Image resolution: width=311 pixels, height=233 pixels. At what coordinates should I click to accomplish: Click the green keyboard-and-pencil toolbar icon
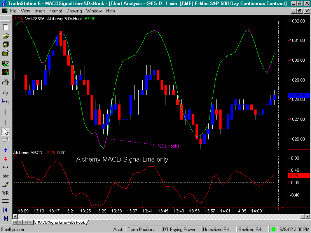tap(5, 64)
